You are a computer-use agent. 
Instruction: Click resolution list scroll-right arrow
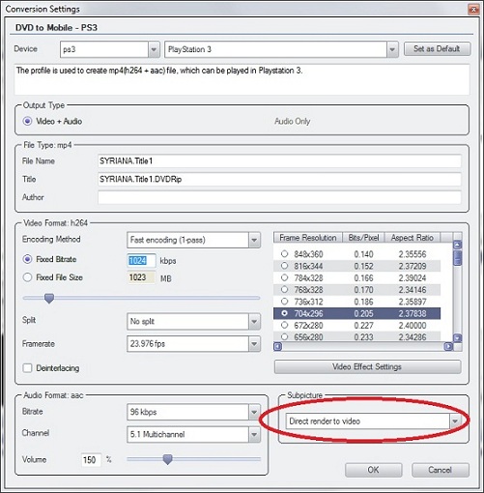click(x=448, y=347)
